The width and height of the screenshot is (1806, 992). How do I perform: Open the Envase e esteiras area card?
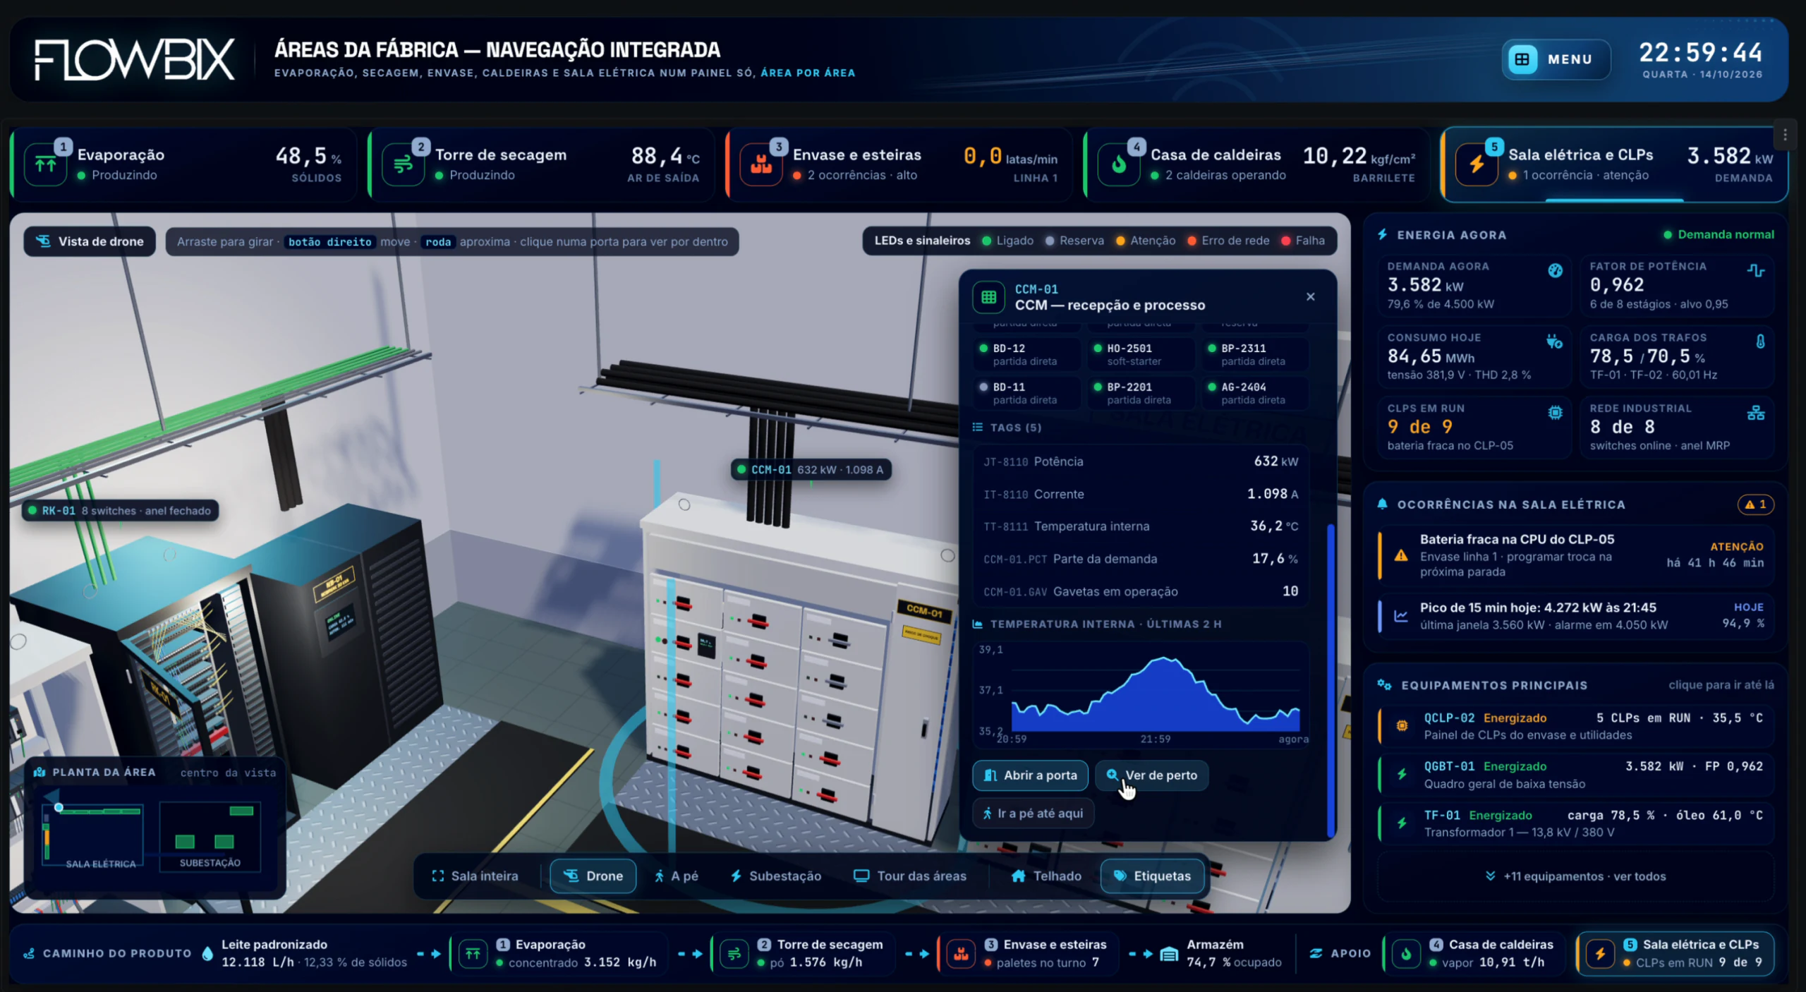[899, 164]
